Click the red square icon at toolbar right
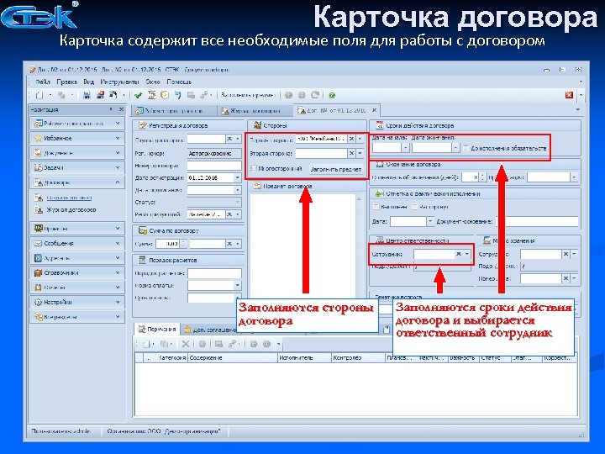This screenshot has width=605, height=454. pyautogui.click(x=569, y=95)
